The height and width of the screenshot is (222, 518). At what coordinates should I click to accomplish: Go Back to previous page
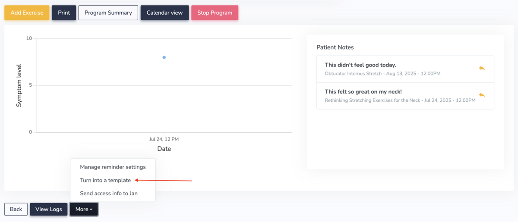[16, 209]
